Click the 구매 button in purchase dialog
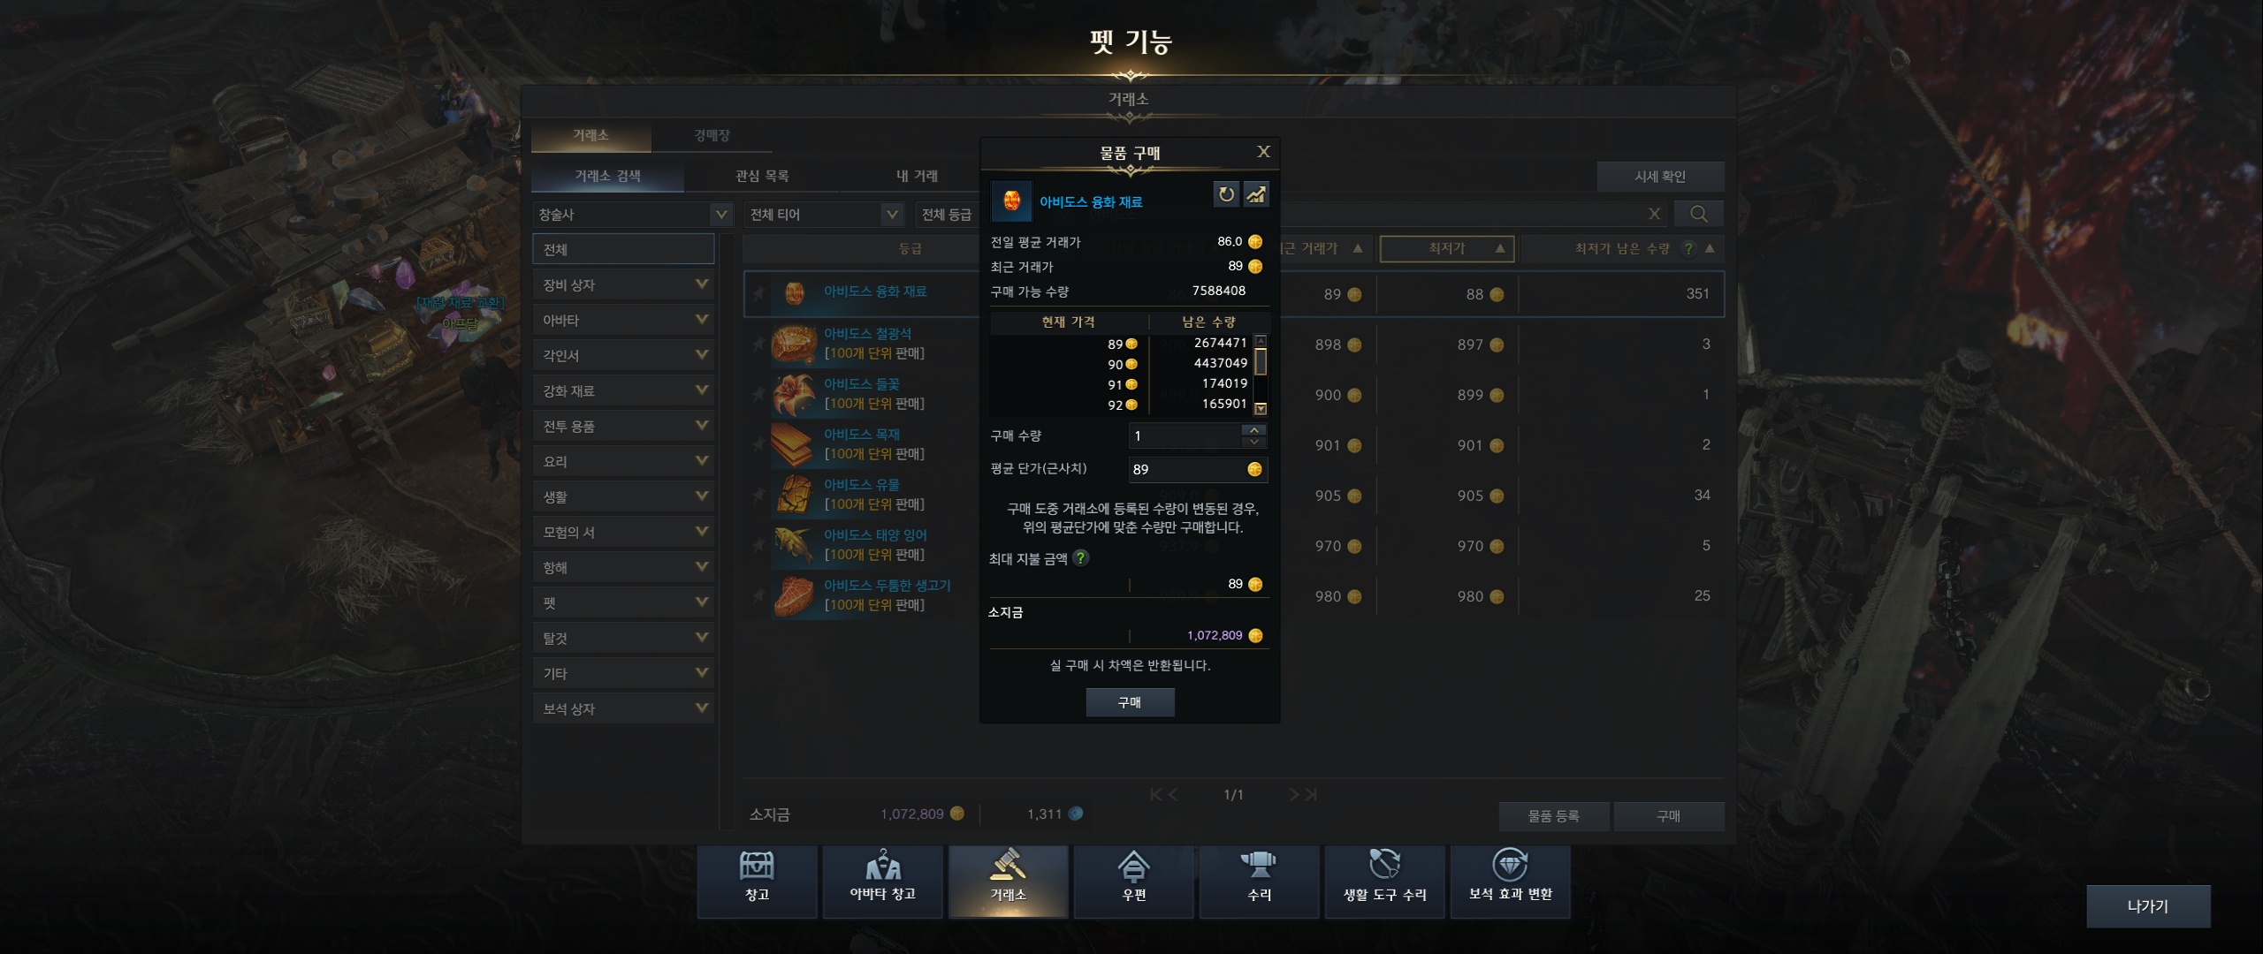The image size is (2263, 954). (1130, 702)
